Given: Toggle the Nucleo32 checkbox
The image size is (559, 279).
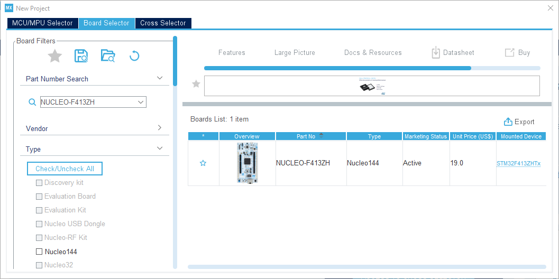Looking at the screenshot, I should pyautogui.click(x=39, y=265).
